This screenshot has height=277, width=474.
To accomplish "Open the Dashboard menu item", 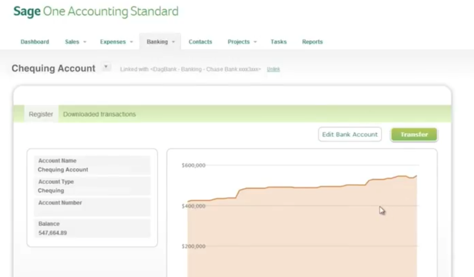I will tap(35, 42).
